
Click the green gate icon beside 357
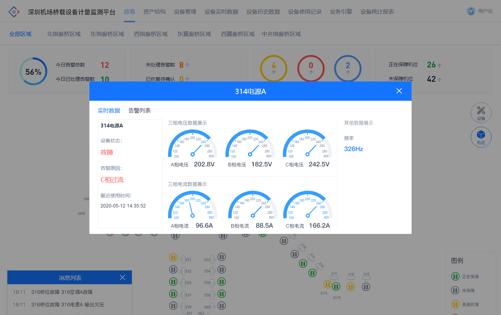pos(173,294)
